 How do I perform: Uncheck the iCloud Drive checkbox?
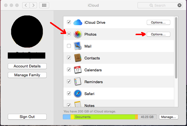pos(69,22)
